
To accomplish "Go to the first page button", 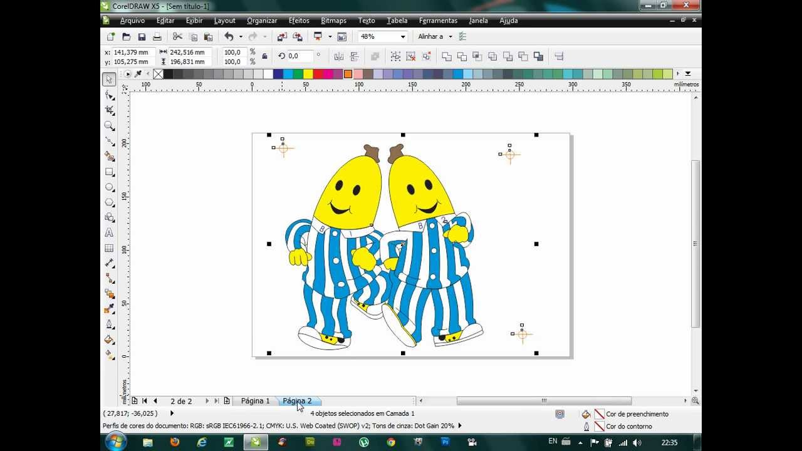I will (x=145, y=401).
